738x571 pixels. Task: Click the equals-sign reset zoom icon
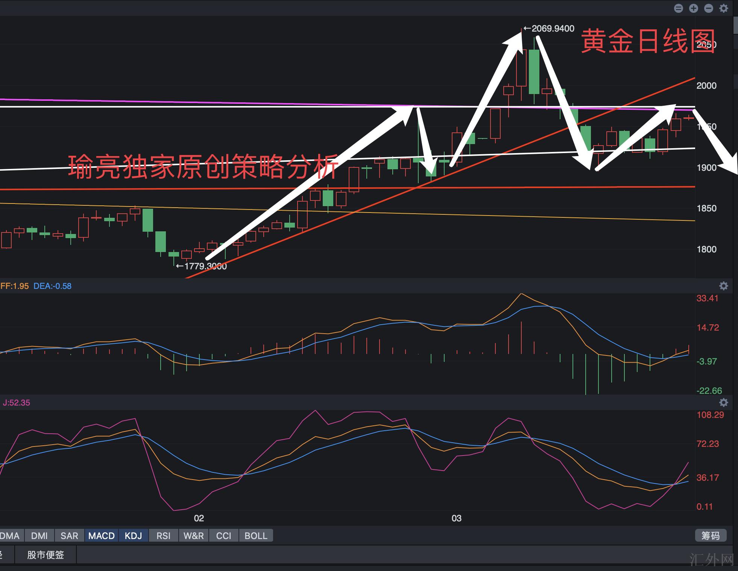tap(679, 8)
